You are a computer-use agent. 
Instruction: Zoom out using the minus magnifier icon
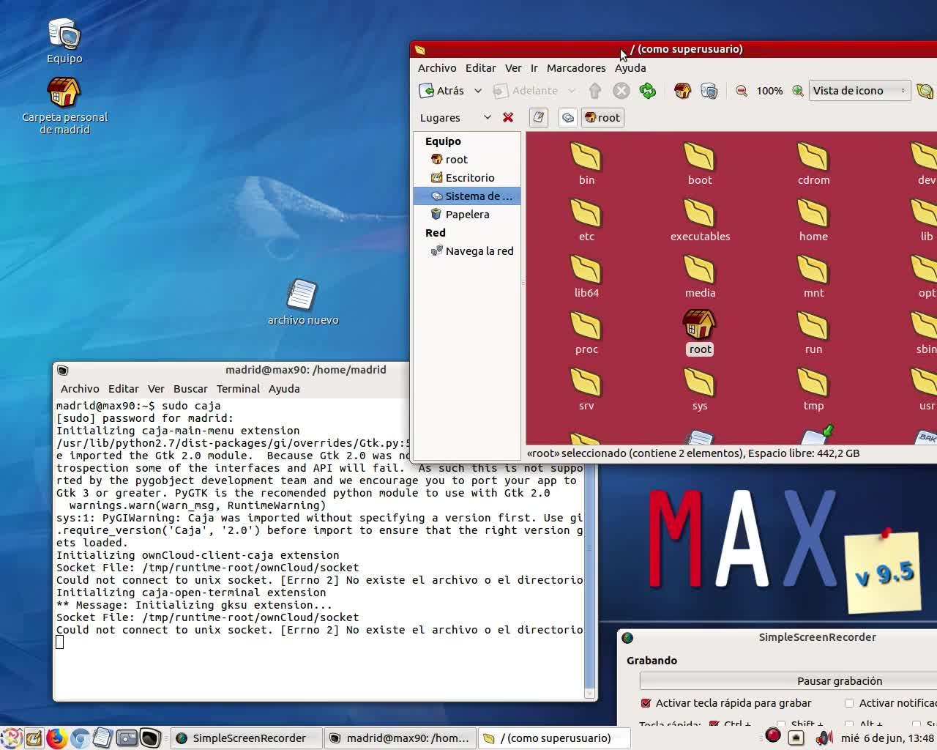pyautogui.click(x=742, y=91)
